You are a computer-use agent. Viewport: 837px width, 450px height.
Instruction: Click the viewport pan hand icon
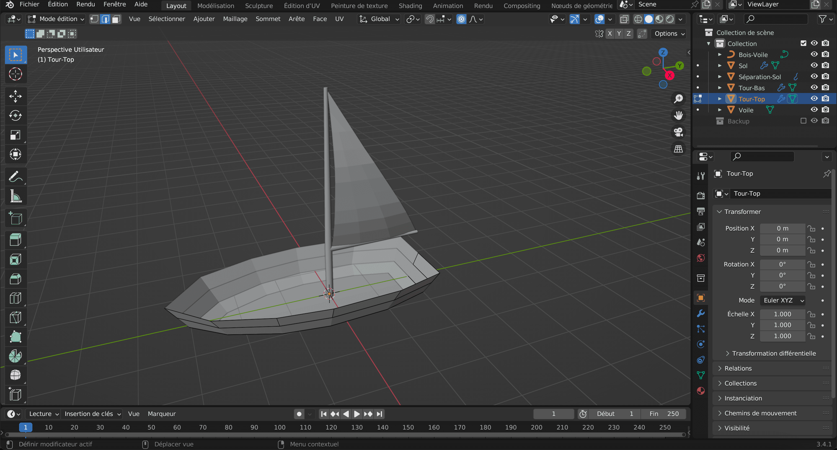[x=678, y=115]
